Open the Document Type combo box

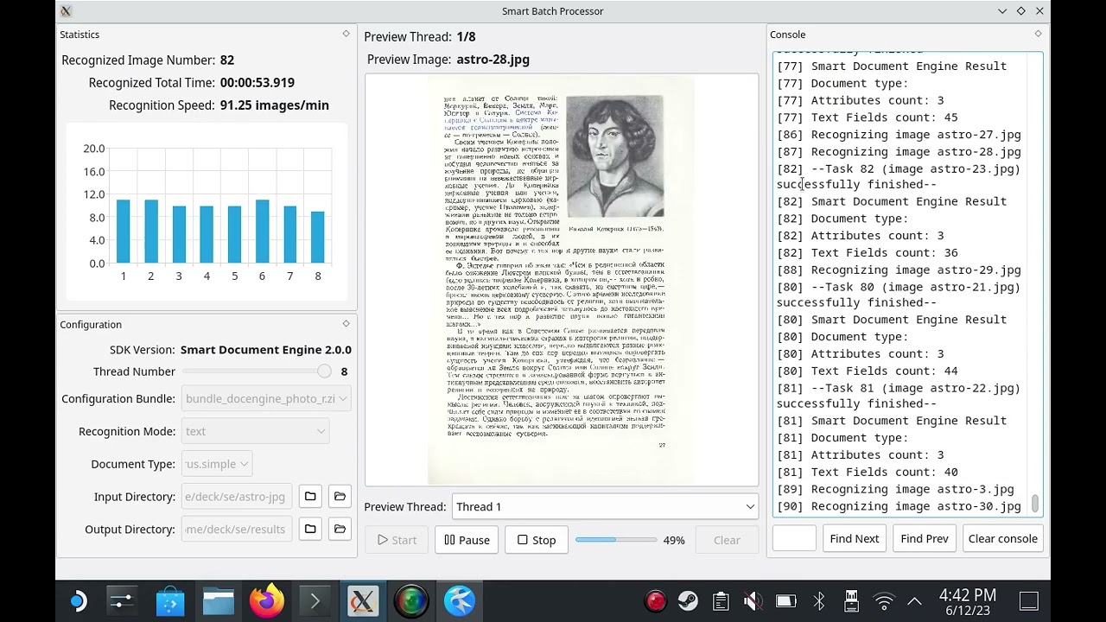pyautogui.click(x=217, y=464)
